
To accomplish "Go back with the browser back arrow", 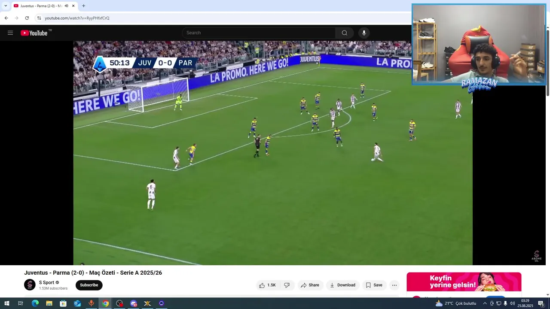I will [x=6, y=18].
